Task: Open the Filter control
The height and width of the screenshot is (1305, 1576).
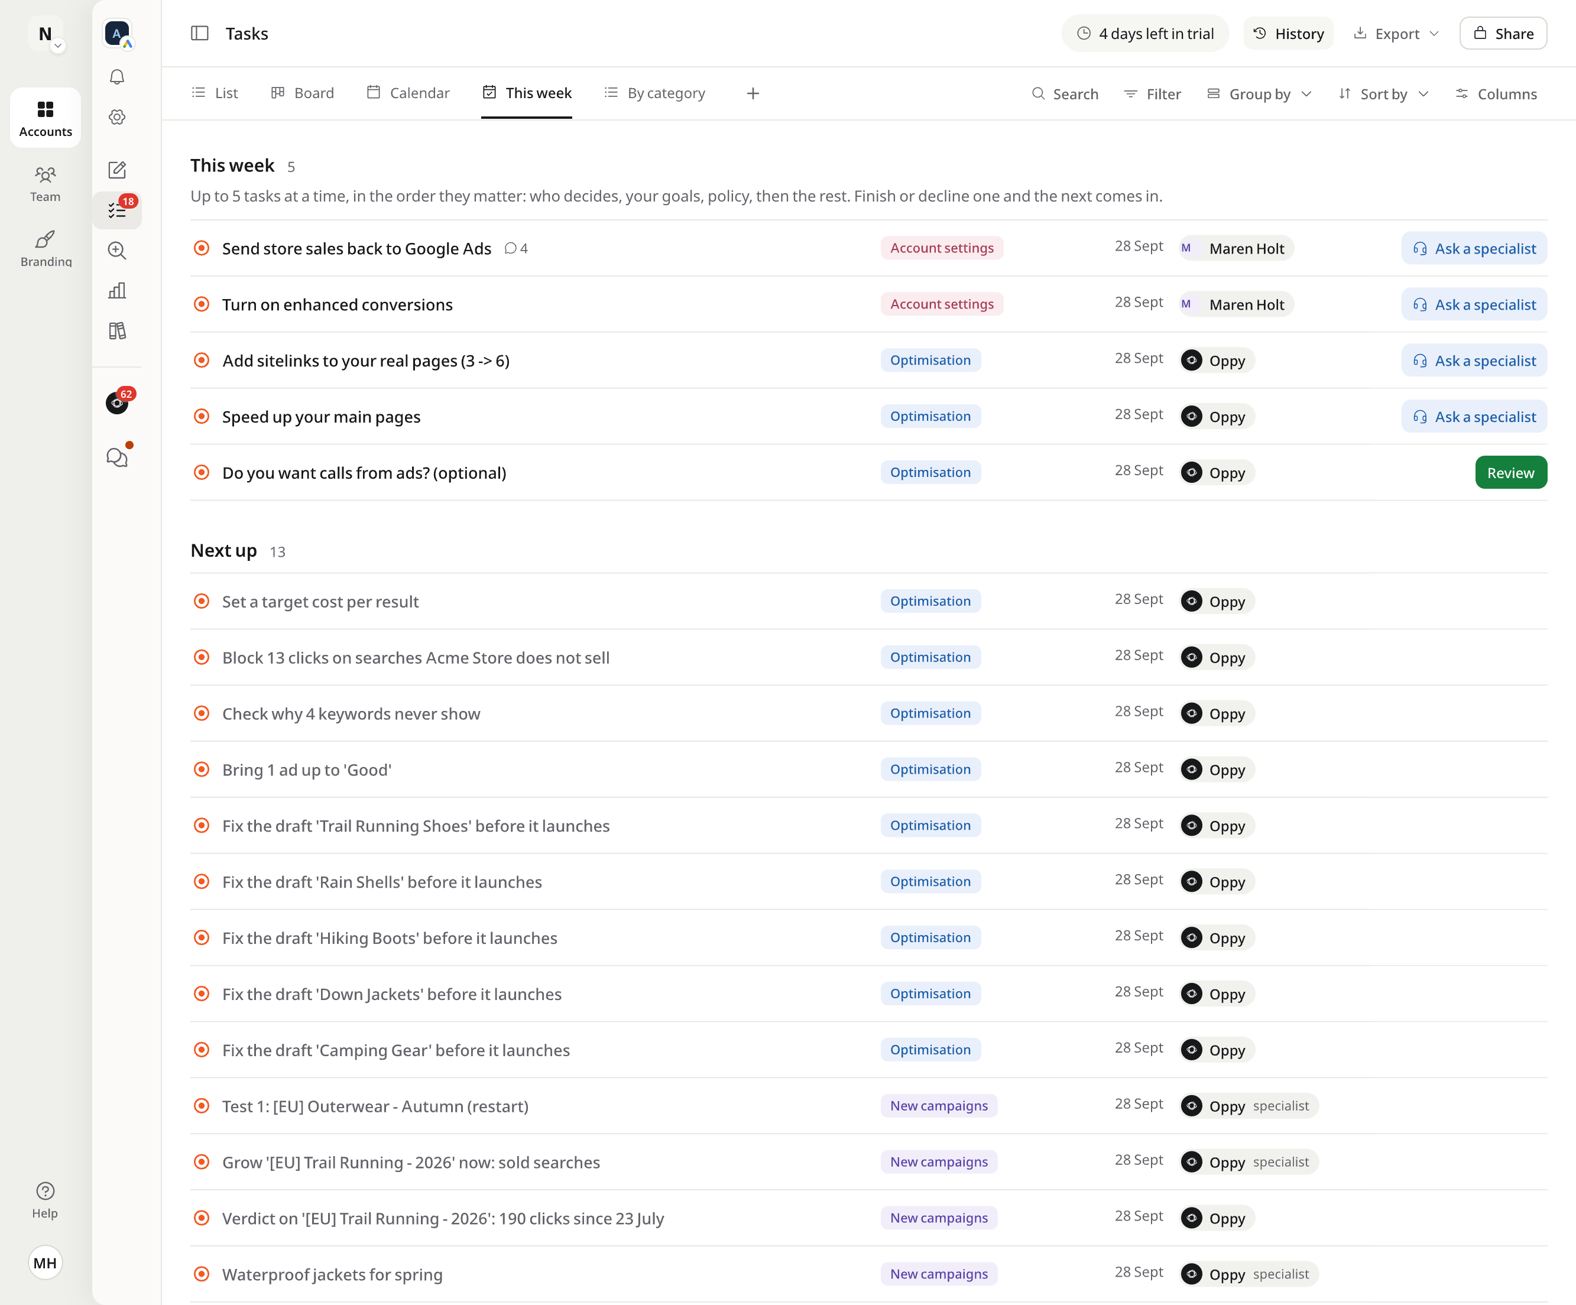Action: click(x=1153, y=94)
